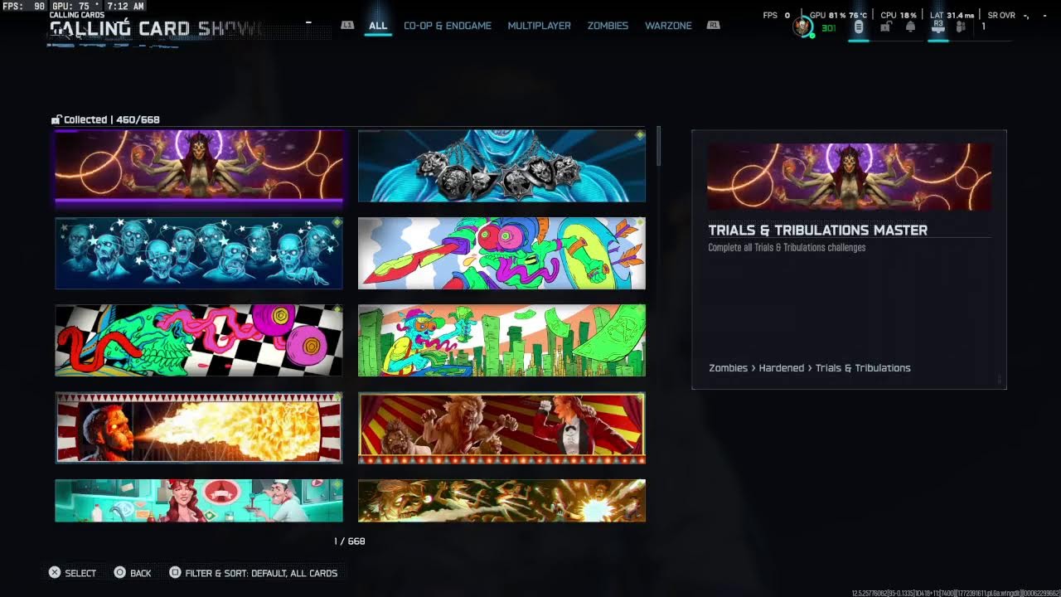Select the golden battle explosion card

(501, 501)
